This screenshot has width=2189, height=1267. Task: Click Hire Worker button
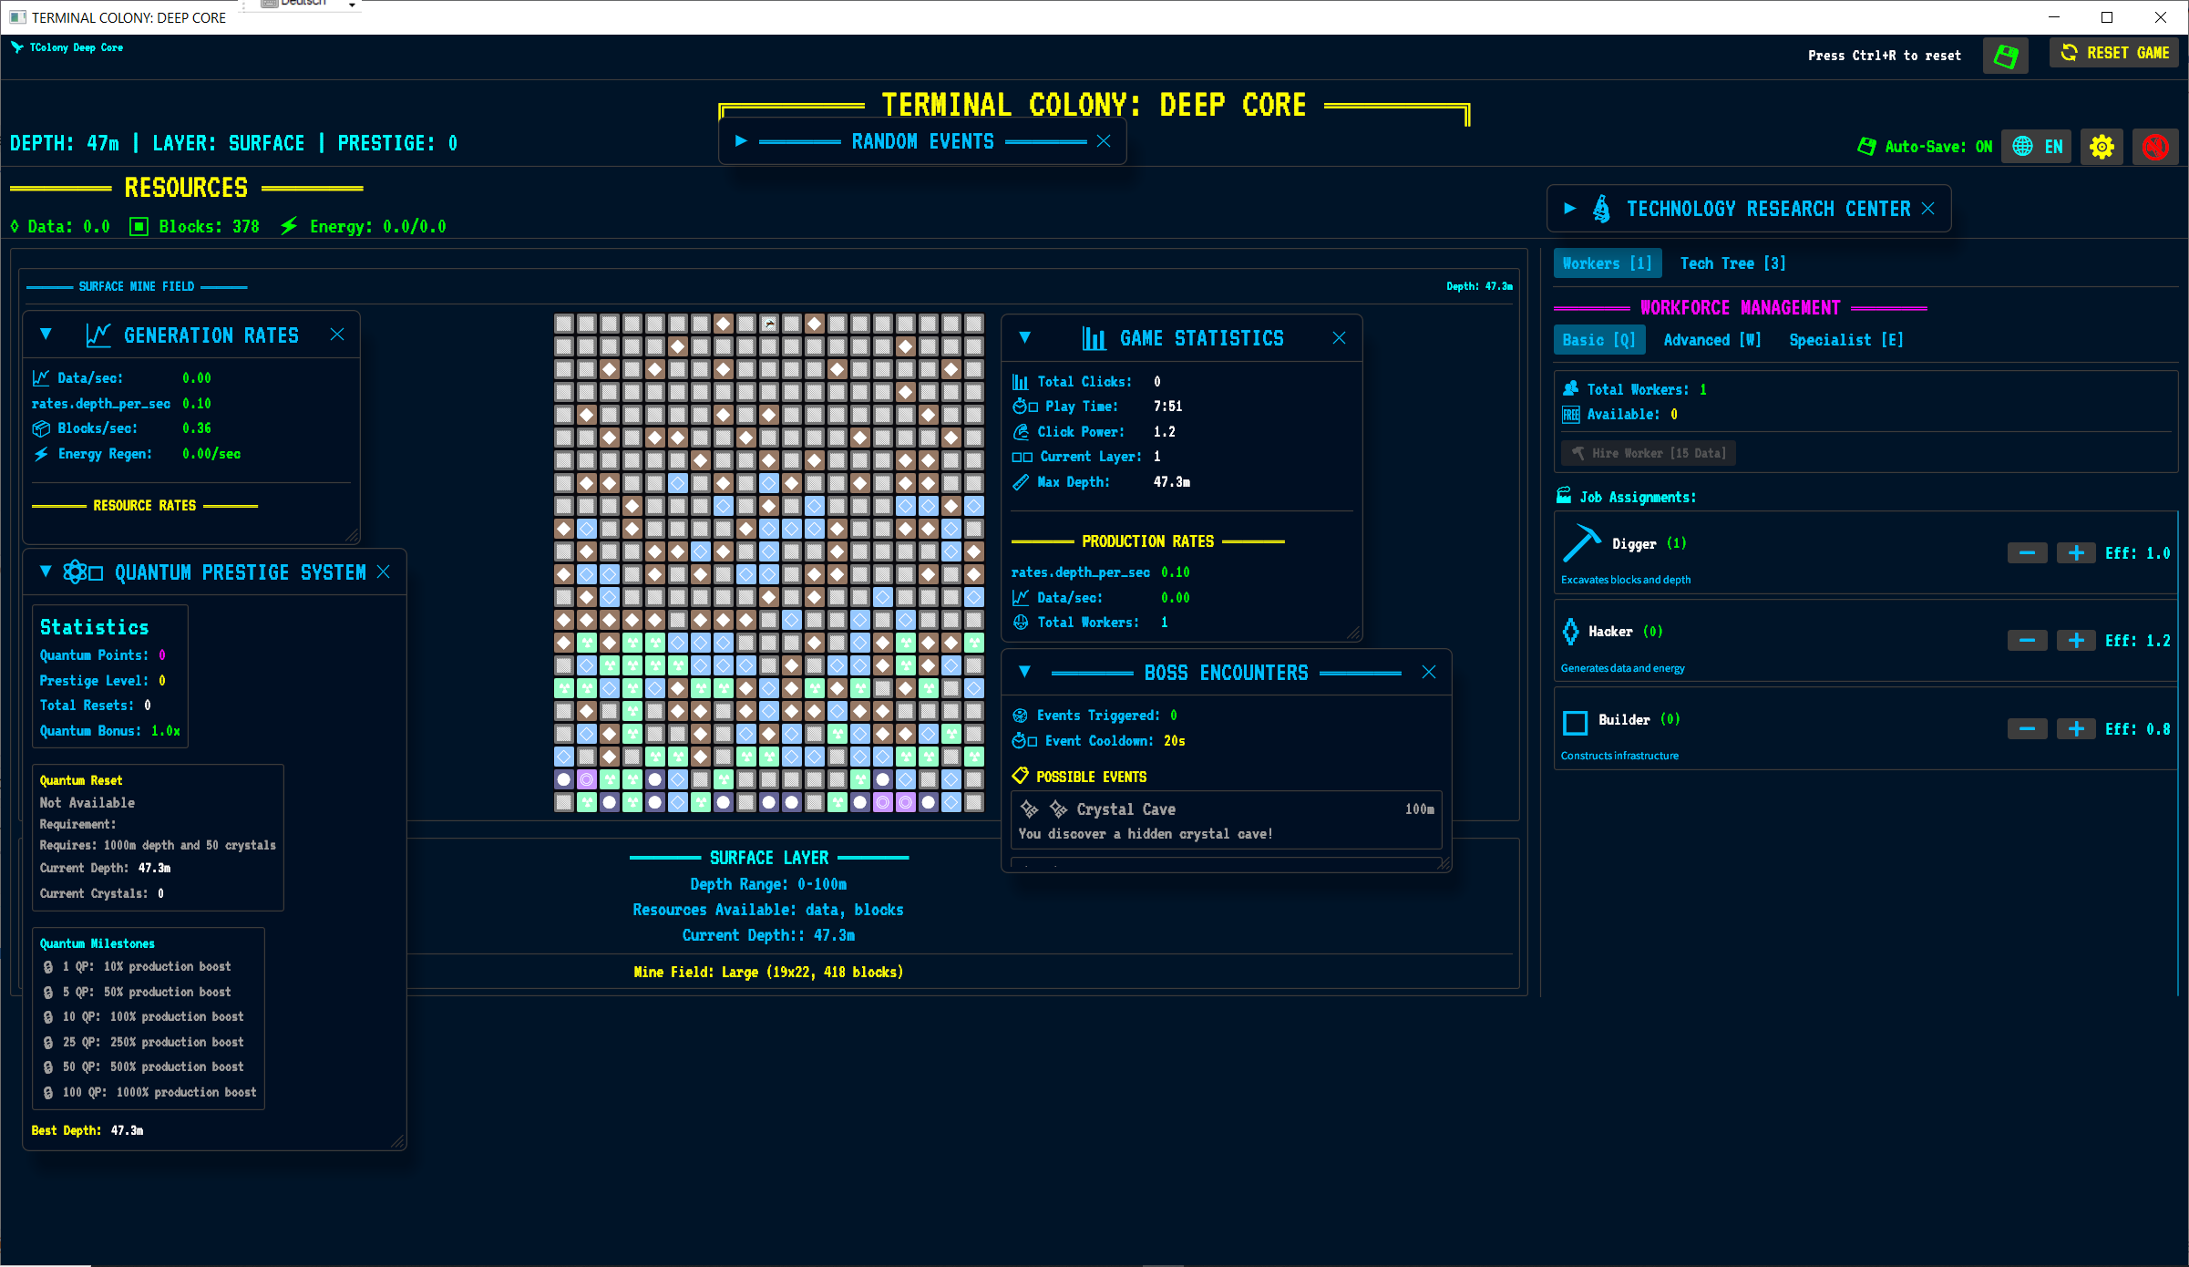pyautogui.click(x=1649, y=453)
